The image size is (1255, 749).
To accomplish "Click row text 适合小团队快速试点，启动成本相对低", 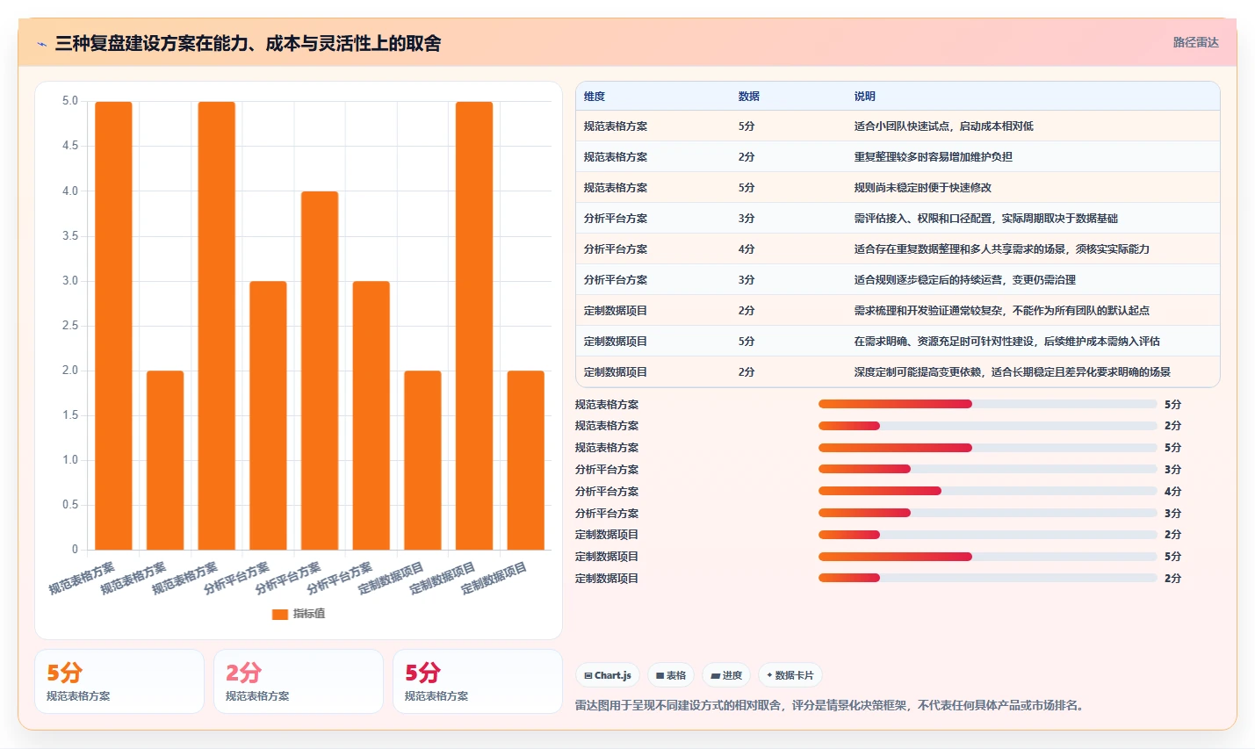I will tap(944, 126).
